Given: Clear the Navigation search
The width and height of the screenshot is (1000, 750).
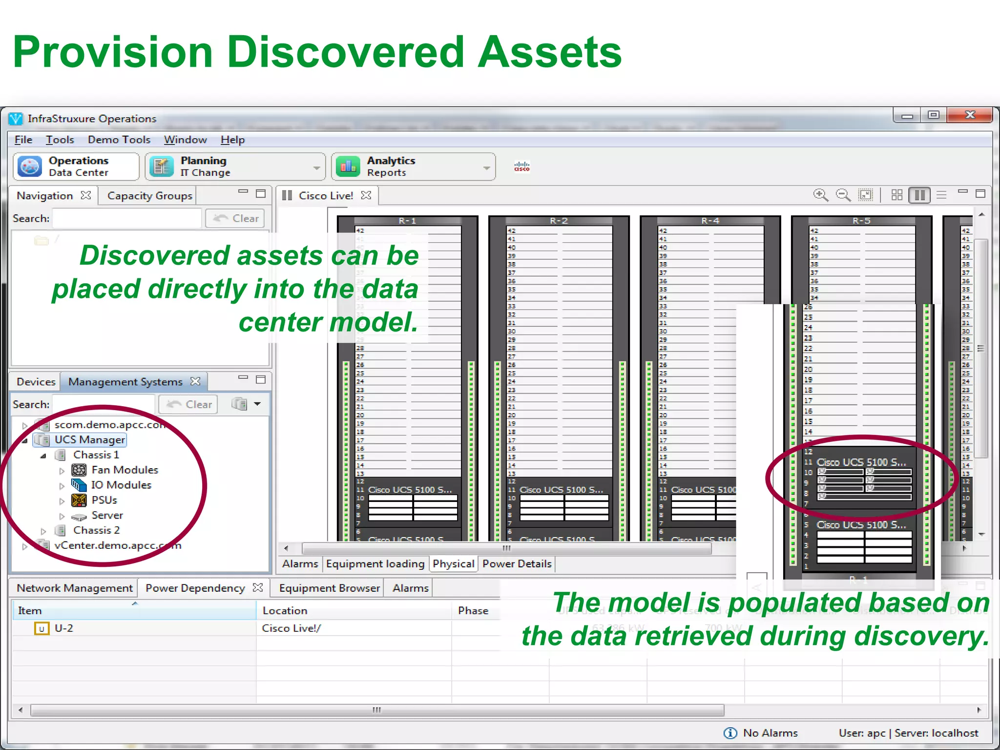Looking at the screenshot, I should pyautogui.click(x=236, y=218).
